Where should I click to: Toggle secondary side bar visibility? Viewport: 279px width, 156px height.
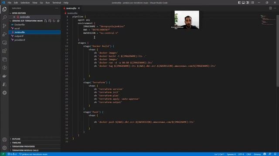pos(247,3)
